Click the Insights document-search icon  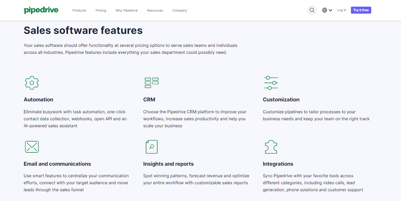coord(151,147)
